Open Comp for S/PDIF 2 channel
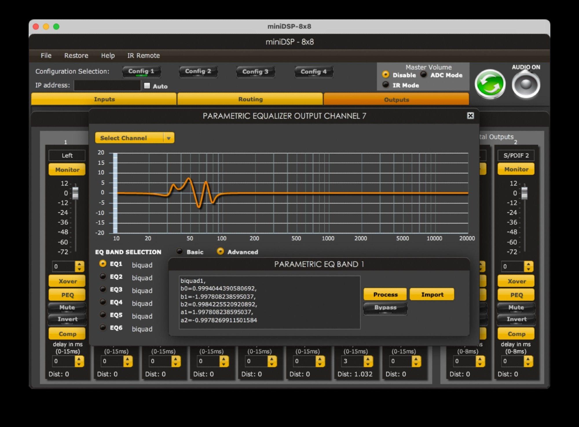Image resolution: width=579 pixels, height=427 pixels. [x=516, y=334]
